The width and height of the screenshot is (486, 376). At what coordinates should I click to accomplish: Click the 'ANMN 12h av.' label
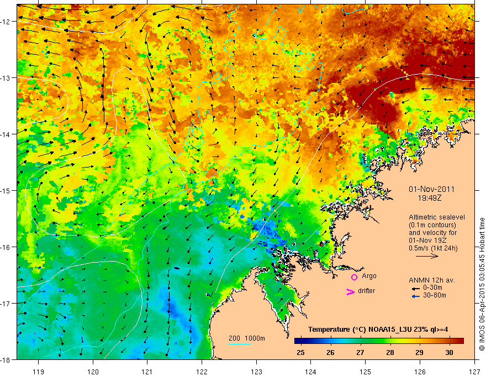[x=432, y=280]
